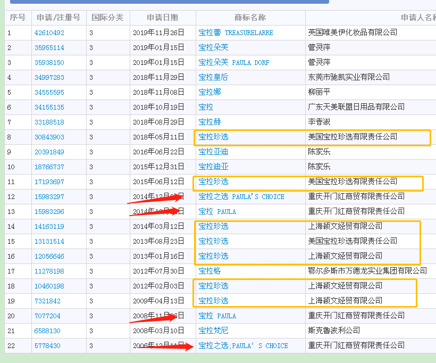Click application number 42610492

[x=50, y=32]
